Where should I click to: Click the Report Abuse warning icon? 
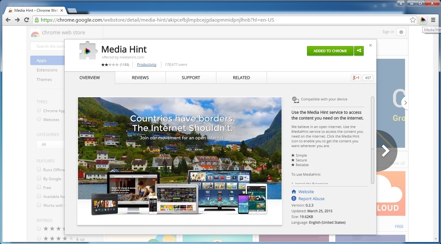294,199
